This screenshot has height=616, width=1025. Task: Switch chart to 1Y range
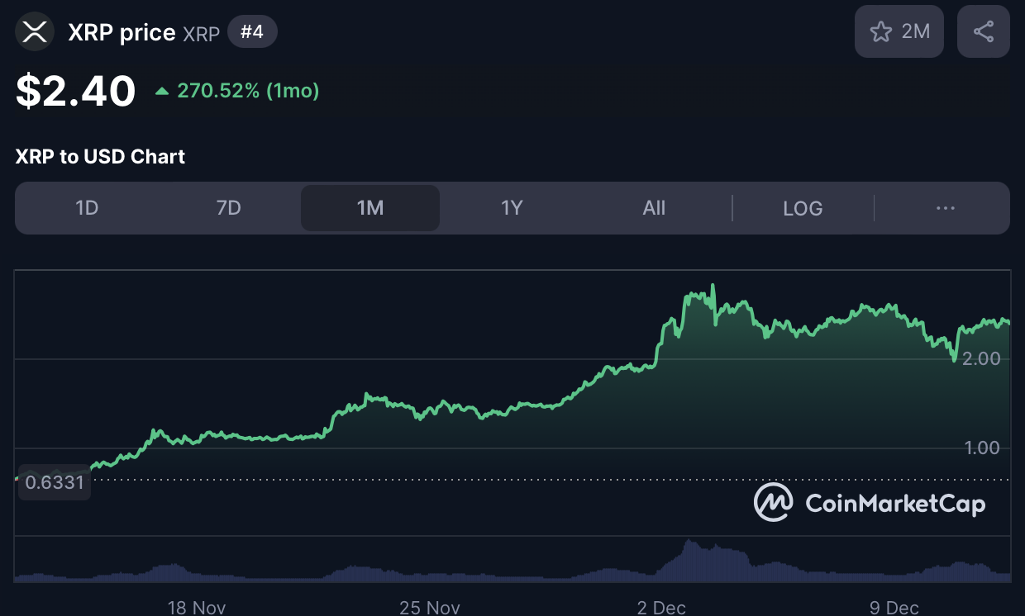(512, 208)
